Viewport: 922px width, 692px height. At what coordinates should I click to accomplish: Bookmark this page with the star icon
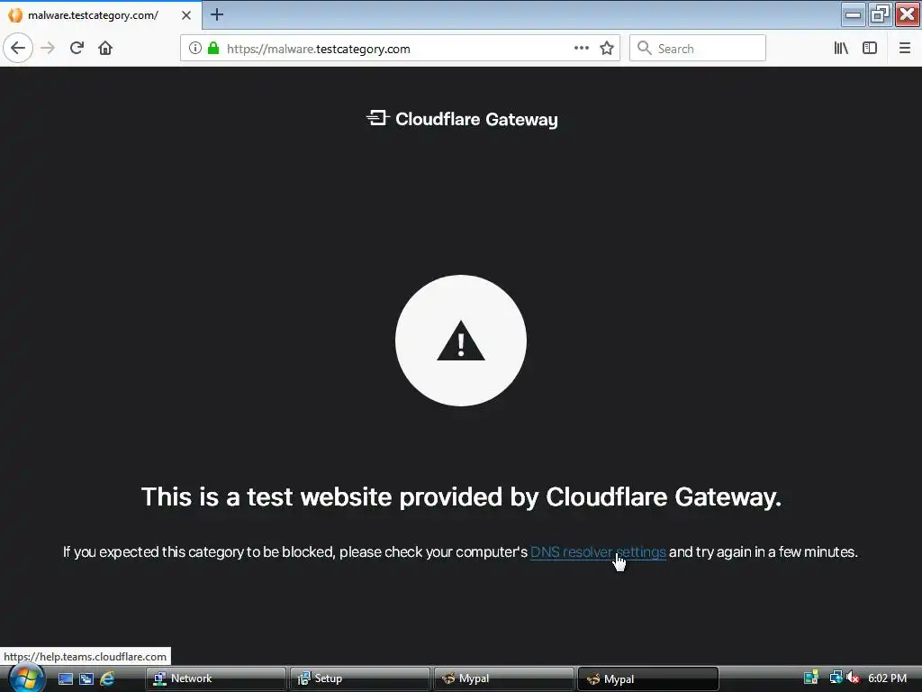(607, 49)
